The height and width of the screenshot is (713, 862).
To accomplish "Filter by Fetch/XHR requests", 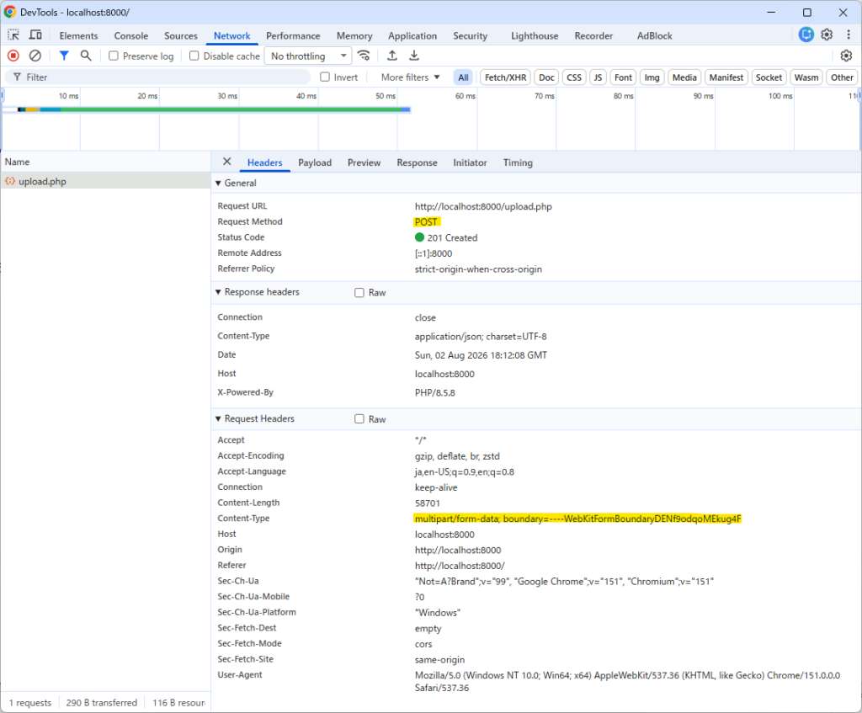I will [505, 77].
